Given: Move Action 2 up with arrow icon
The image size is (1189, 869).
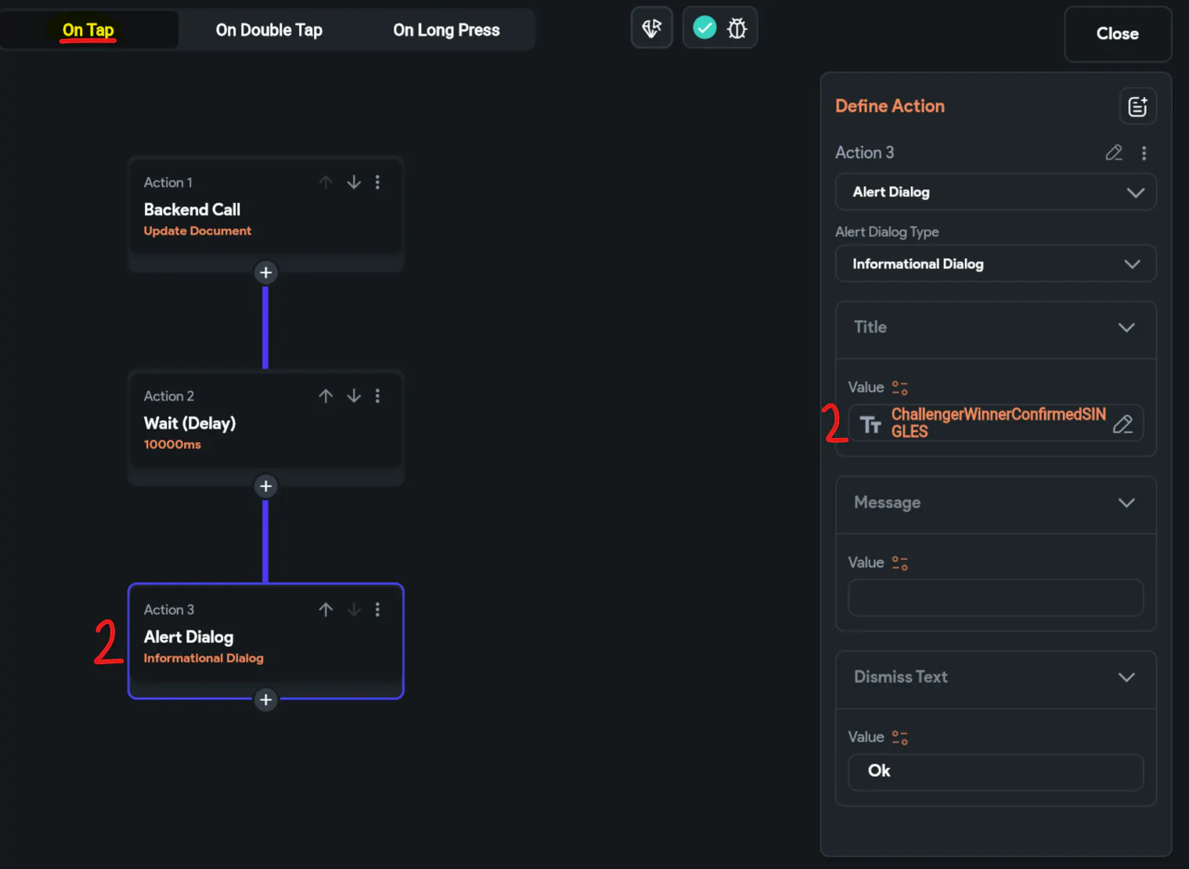Looking at the screenshot, I should [326, 396].
